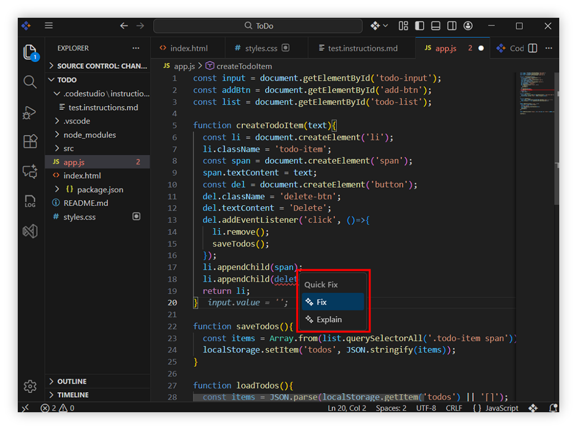Open the Search view in activity bar
This screenshot has height=430, width=577.
(x=30, y=82)
